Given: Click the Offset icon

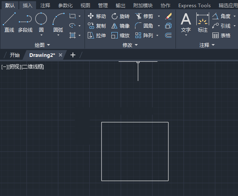Looking at the screenshot, I should click(x=168, y=35).
